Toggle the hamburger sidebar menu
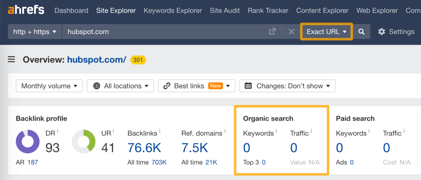This screenshot has height=180, width=421. tap(11, 59)
